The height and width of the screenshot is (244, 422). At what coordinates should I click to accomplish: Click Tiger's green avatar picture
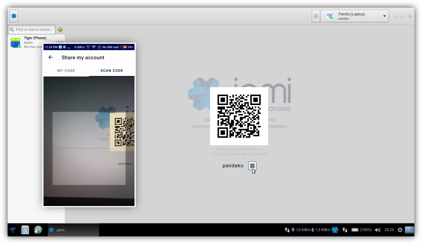pos(16,42)
